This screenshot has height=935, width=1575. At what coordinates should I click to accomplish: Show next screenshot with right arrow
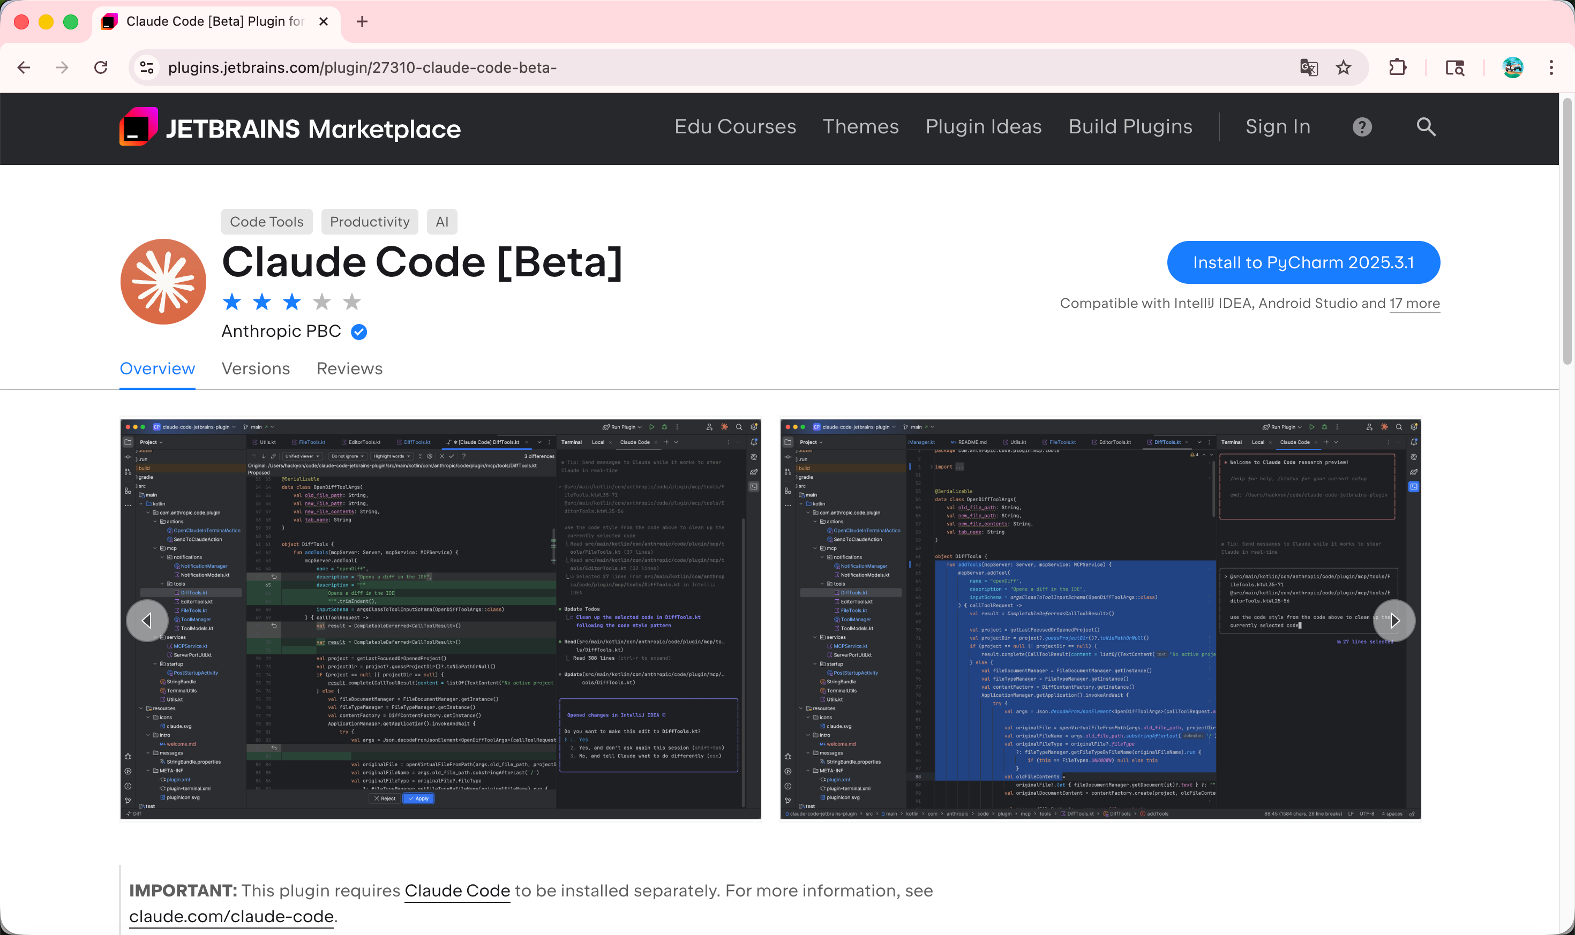pyautogui.click(x=1394, y=621)
